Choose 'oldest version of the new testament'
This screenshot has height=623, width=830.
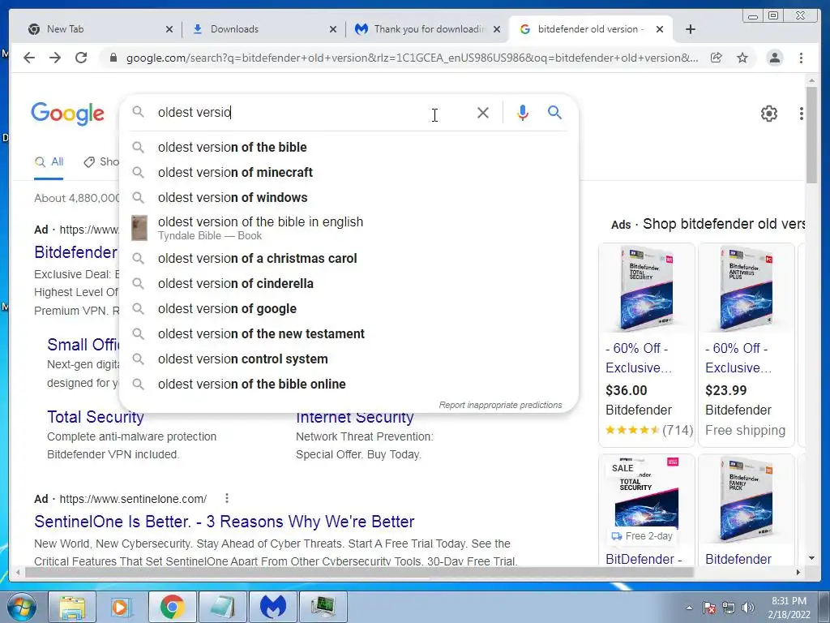click(x=349, y=333)
